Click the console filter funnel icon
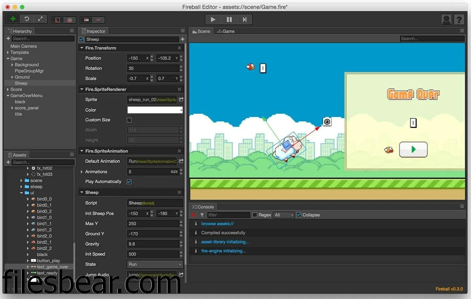This screenshot has height=299, width=471. (x=202, y=215)
